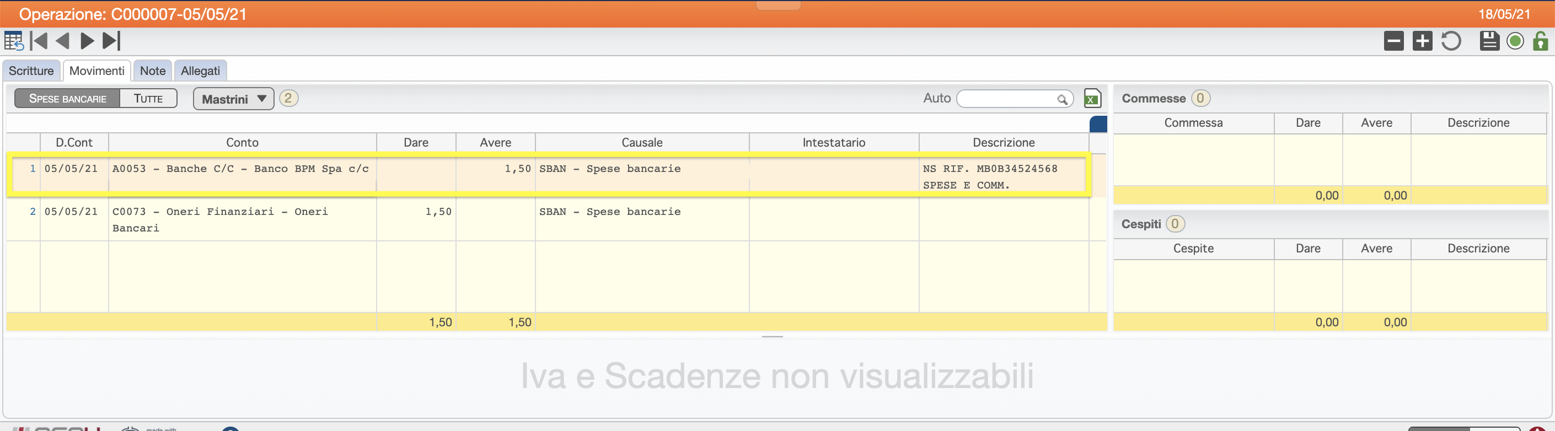Go to first record
The height and width of the screenshot is (431, 1555).
[39, 41]
